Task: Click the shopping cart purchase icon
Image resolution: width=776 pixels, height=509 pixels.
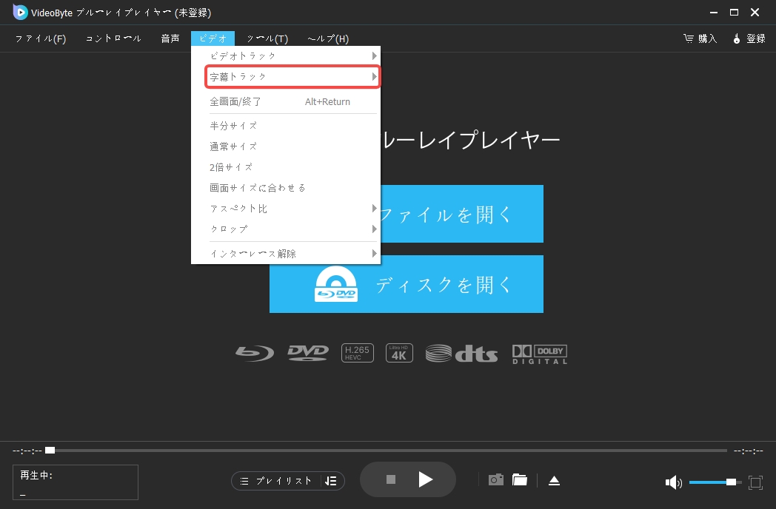Action: click(689, 38)
